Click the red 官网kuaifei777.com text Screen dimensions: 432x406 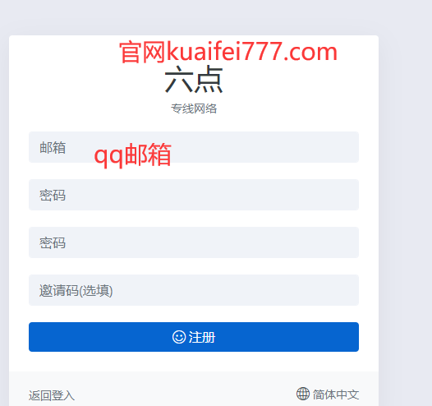click(228, 52)
